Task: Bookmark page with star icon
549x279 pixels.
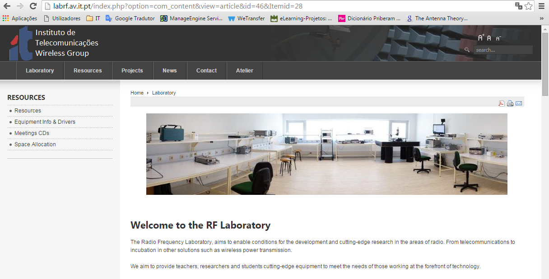Action: click(529, 6)
